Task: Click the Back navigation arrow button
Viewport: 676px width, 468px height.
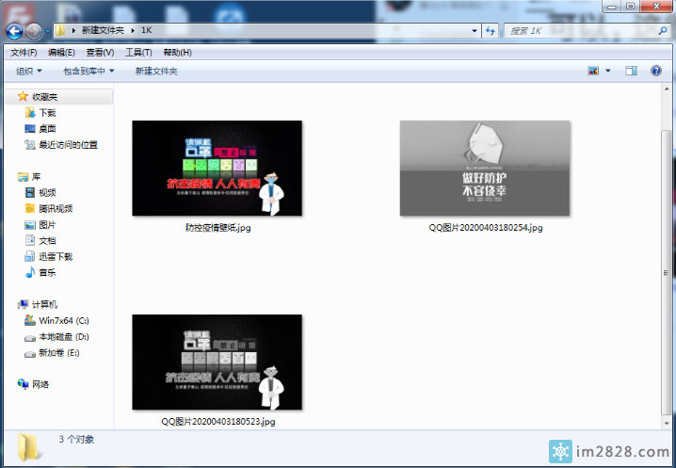Action: (16, 31)
